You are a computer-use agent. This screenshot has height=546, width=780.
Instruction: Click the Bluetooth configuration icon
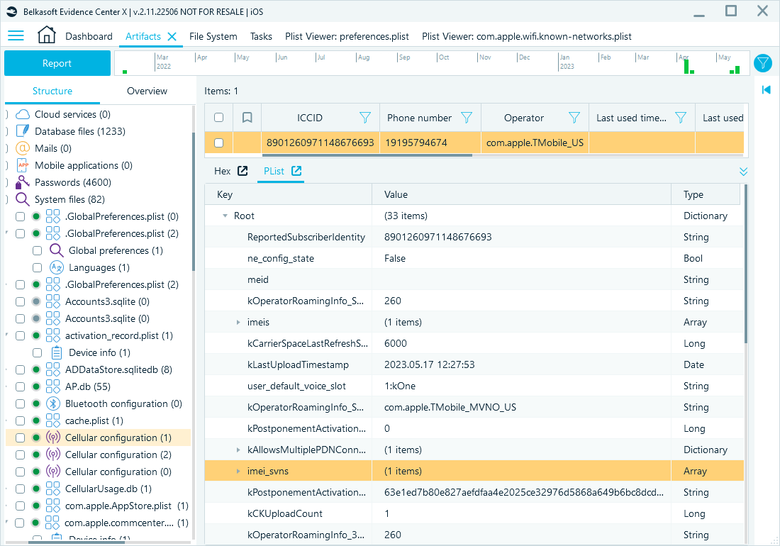(x=52, y=403)
